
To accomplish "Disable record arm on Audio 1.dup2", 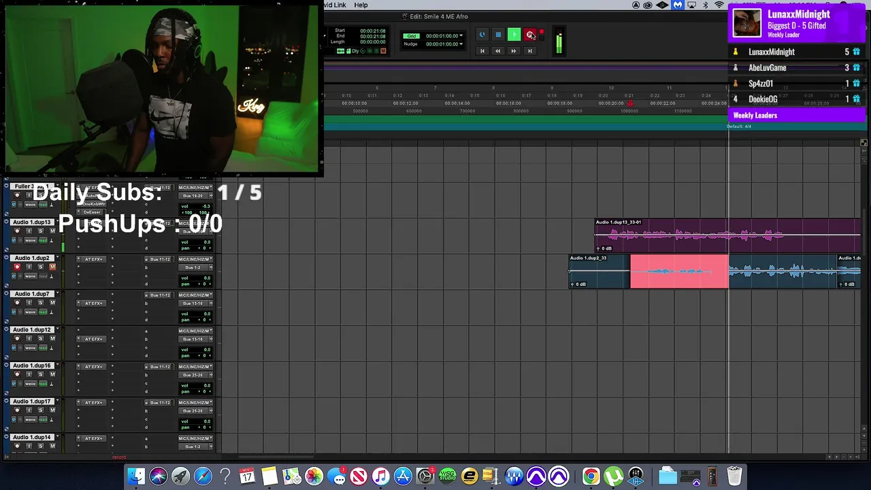I will [x=17, y=267].
